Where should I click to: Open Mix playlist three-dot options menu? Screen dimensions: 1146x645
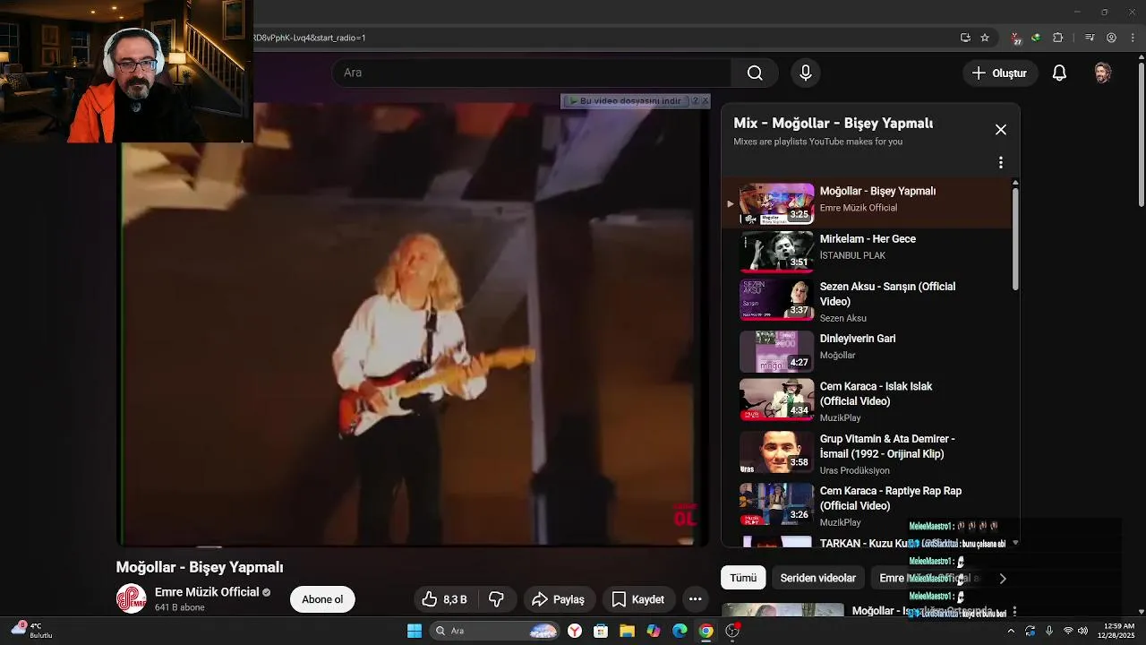1001,163
